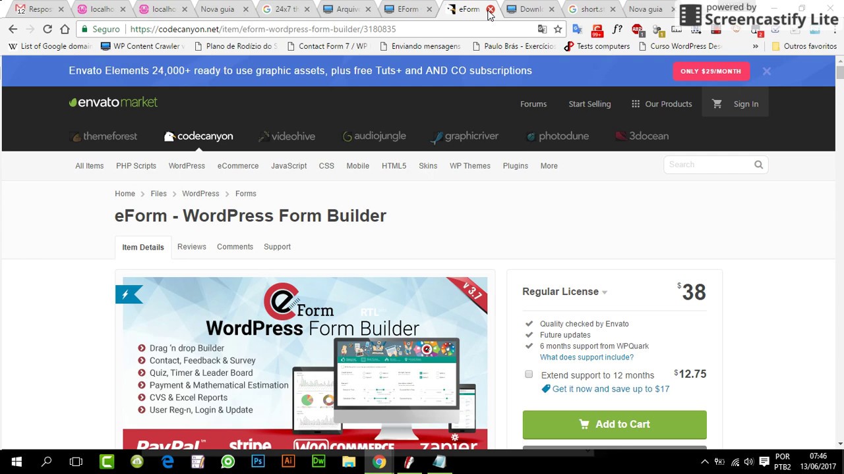Click into the site Search field
Viewport: 844px width, 474px height.
709,165
